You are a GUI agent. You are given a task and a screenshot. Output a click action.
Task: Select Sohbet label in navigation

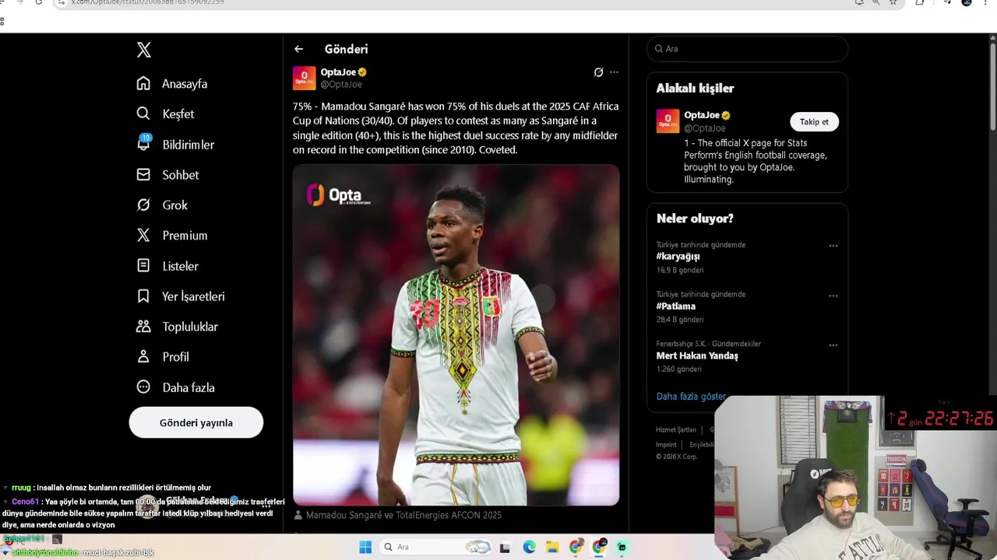click(x=181, y=175)
